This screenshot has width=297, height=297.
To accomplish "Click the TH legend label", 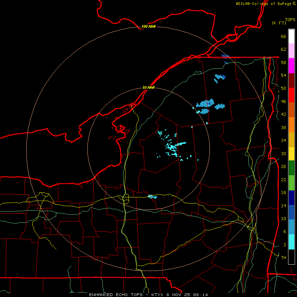I will 283,258.
